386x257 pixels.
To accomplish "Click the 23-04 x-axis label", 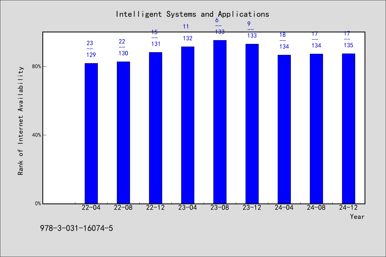I will 188,207.
